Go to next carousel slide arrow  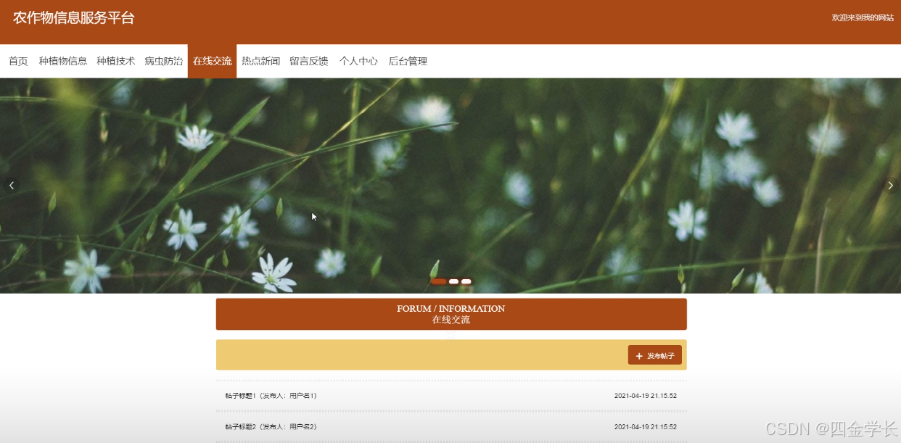pos(890,186)
